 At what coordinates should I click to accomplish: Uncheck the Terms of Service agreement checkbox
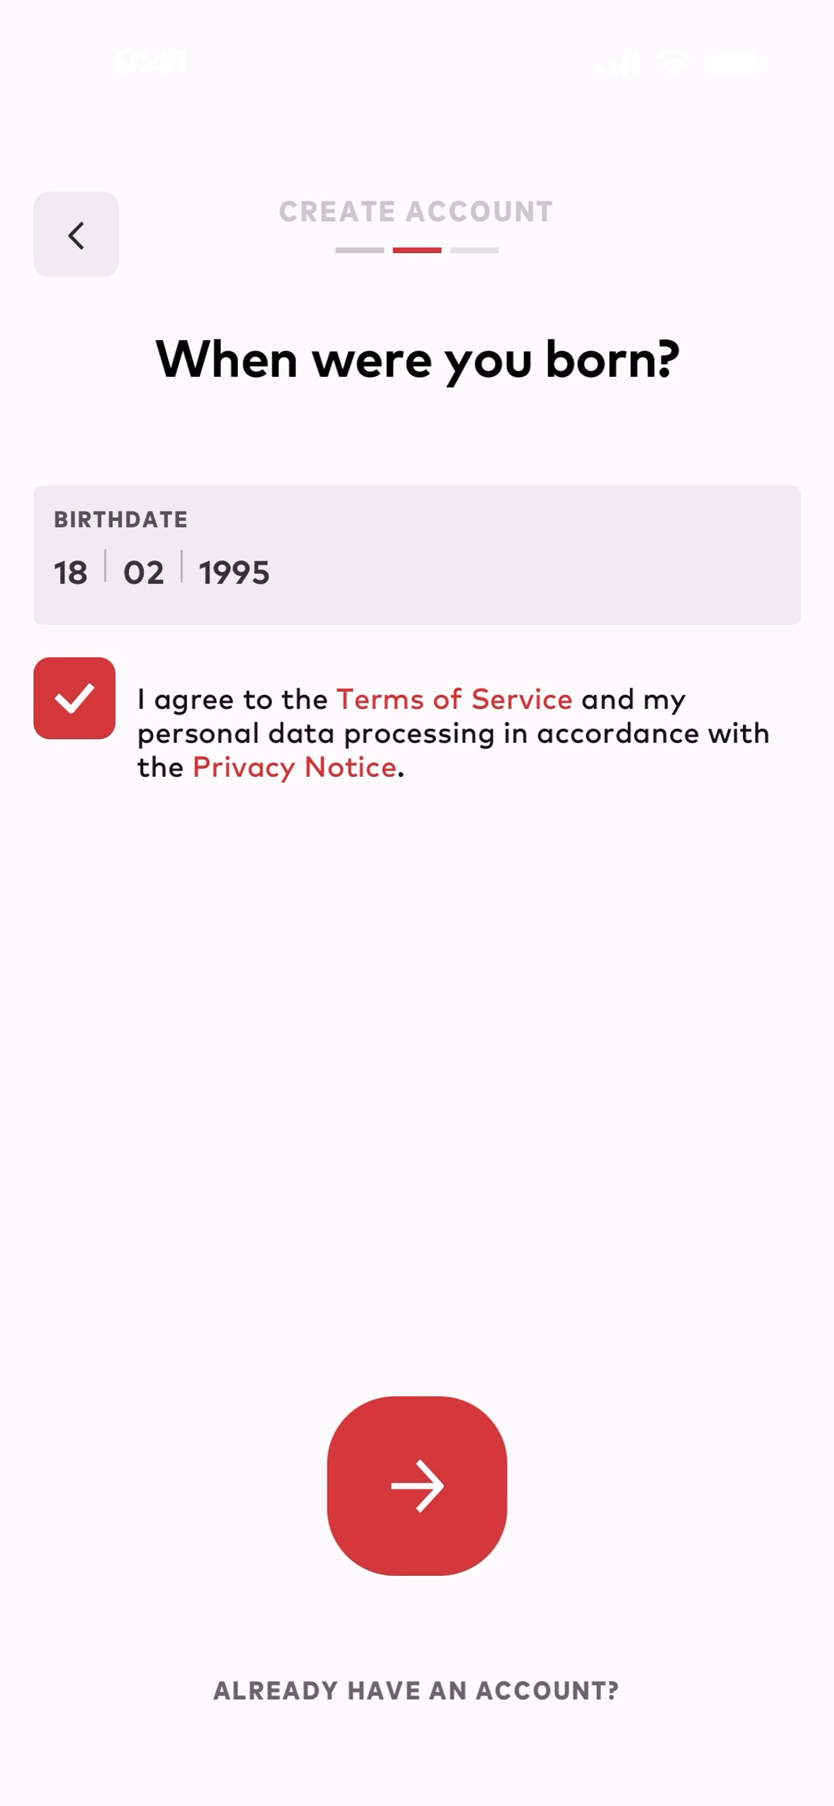[x=74, y=697]
